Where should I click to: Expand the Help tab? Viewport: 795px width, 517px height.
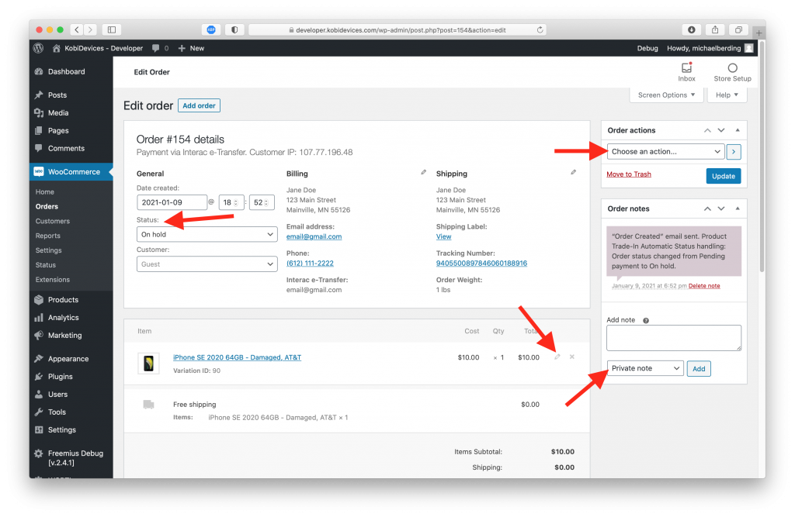tap(727, 95)
